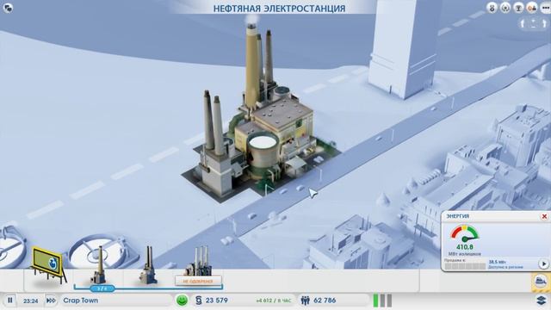This screenshot has width=551, height=310.
Task: Open the leaderboard medal icon
Action: tap(492, 8)
